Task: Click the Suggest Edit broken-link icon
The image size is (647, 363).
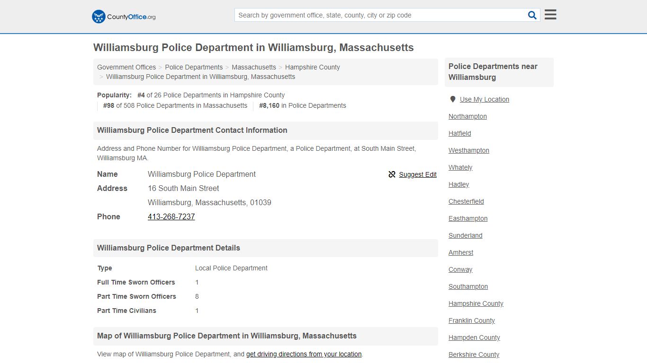Action: pos(392,174)
